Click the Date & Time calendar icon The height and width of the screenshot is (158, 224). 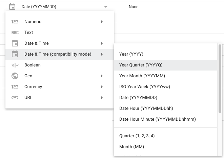(15, 43)
